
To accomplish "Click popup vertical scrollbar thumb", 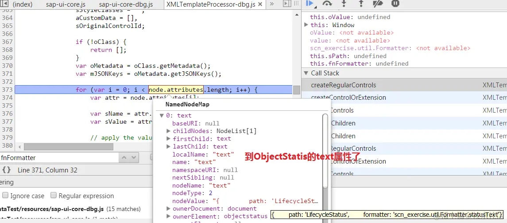I will (x=325, y=152).
